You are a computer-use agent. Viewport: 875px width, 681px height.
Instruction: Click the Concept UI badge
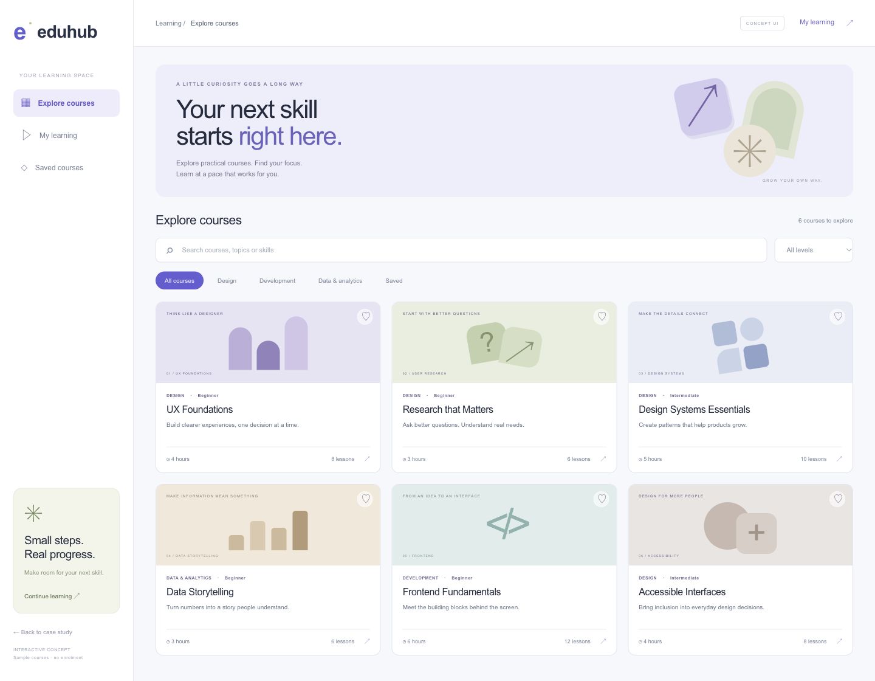coord(762,23)
